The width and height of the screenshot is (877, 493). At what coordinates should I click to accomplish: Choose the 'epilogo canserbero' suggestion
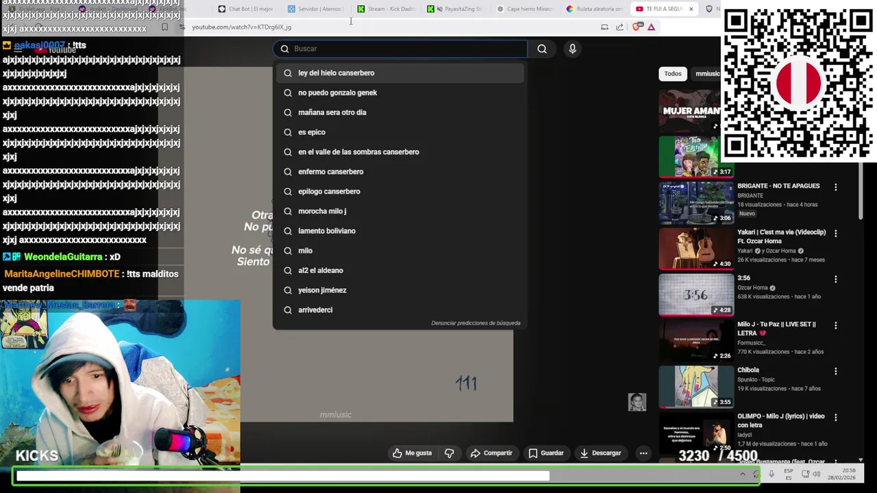click(x=400, y=192)
